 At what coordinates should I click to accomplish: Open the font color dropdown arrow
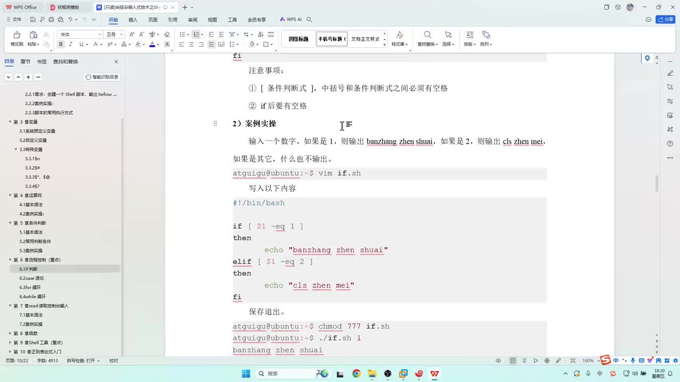pyautogui.click(x=158, y=45)
